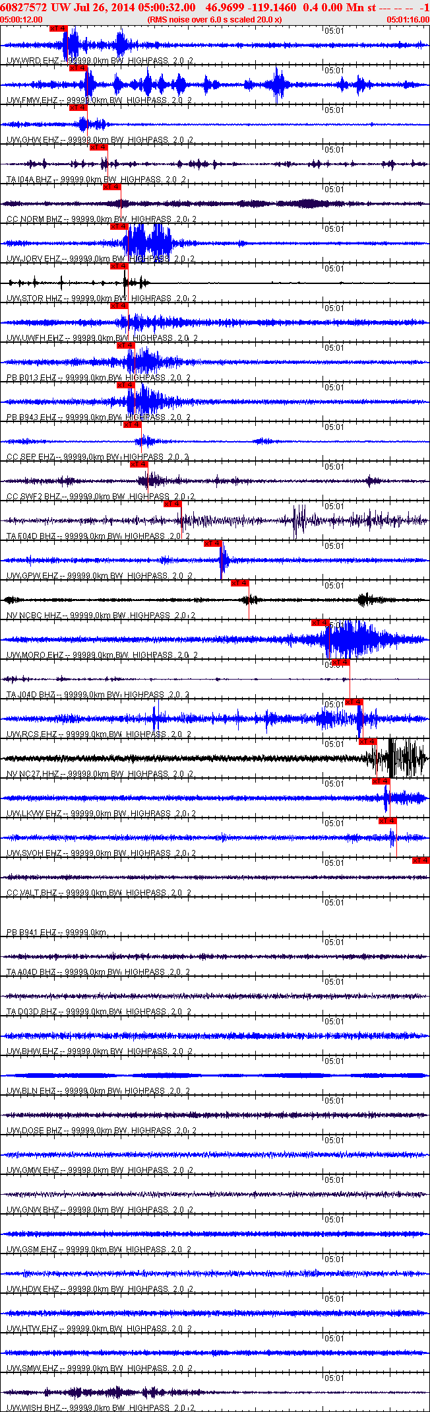Viewport: 430px width, 1412px height.
Task: Click the red pick marker on CC VALT trace
Action: click(x=421, y=861)
